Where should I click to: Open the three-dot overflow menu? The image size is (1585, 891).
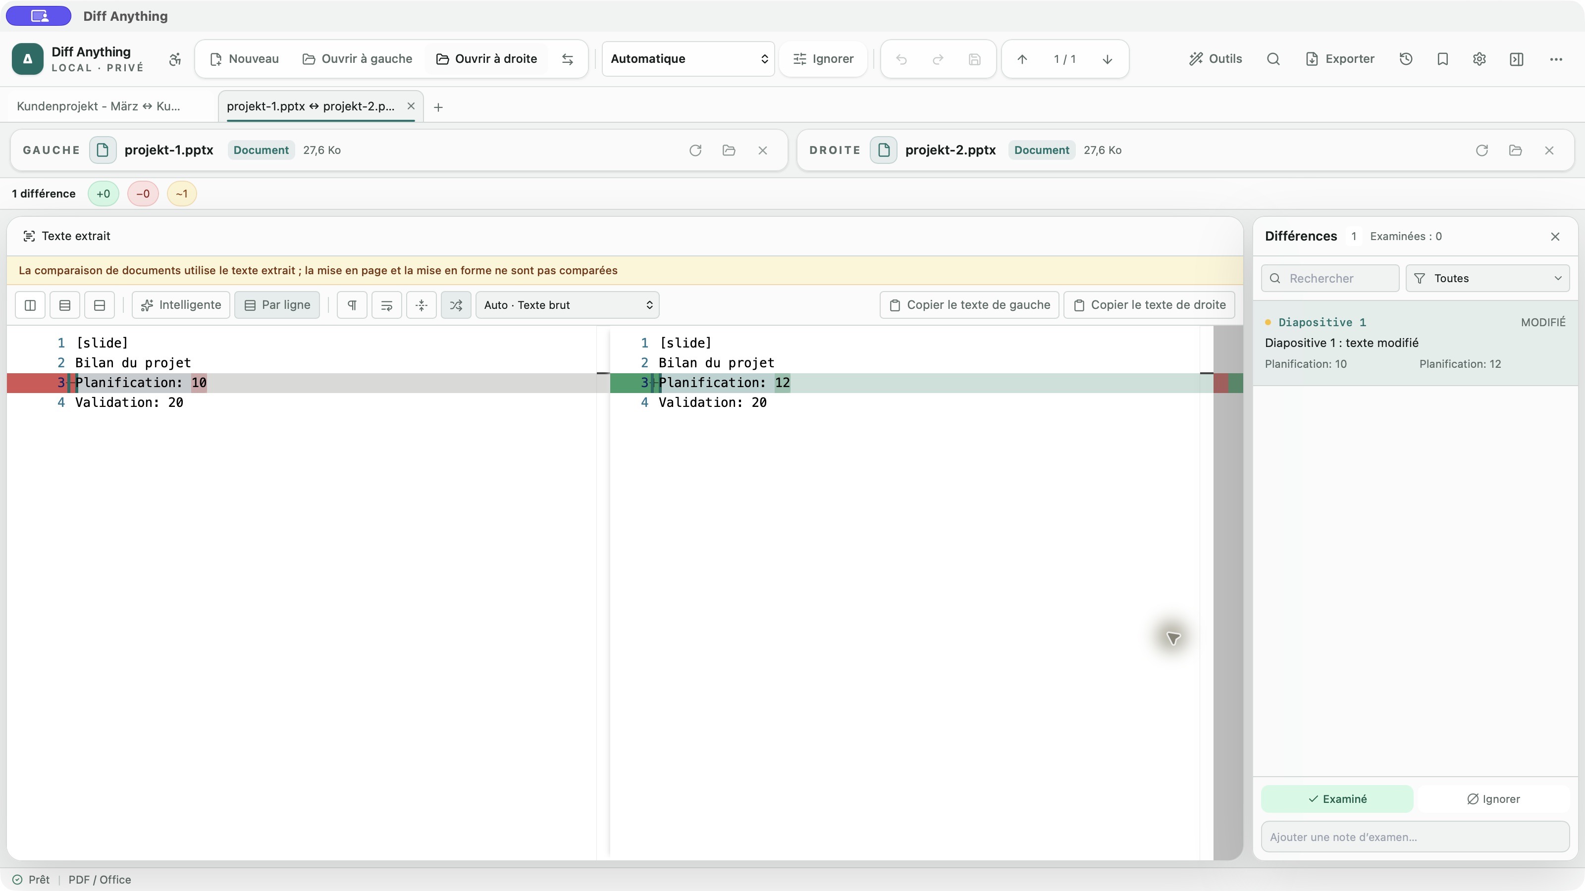tap(1556, 59)
